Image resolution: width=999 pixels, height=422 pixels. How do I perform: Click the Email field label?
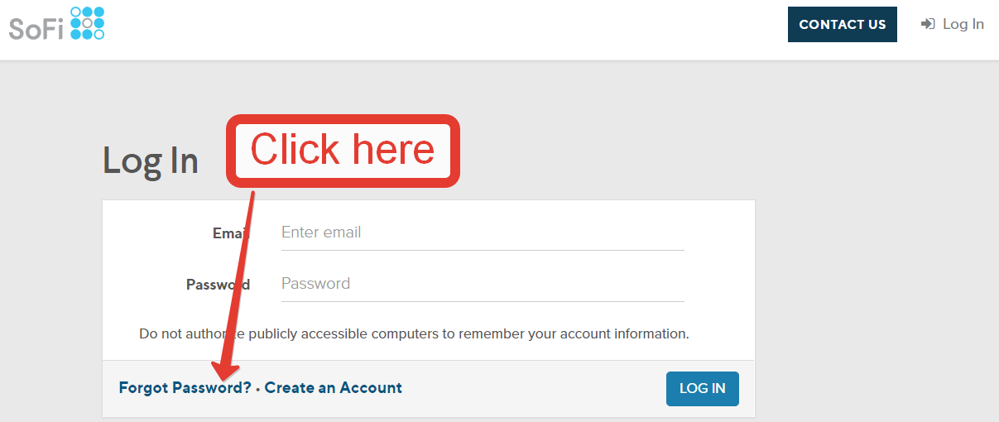(231, 233)
